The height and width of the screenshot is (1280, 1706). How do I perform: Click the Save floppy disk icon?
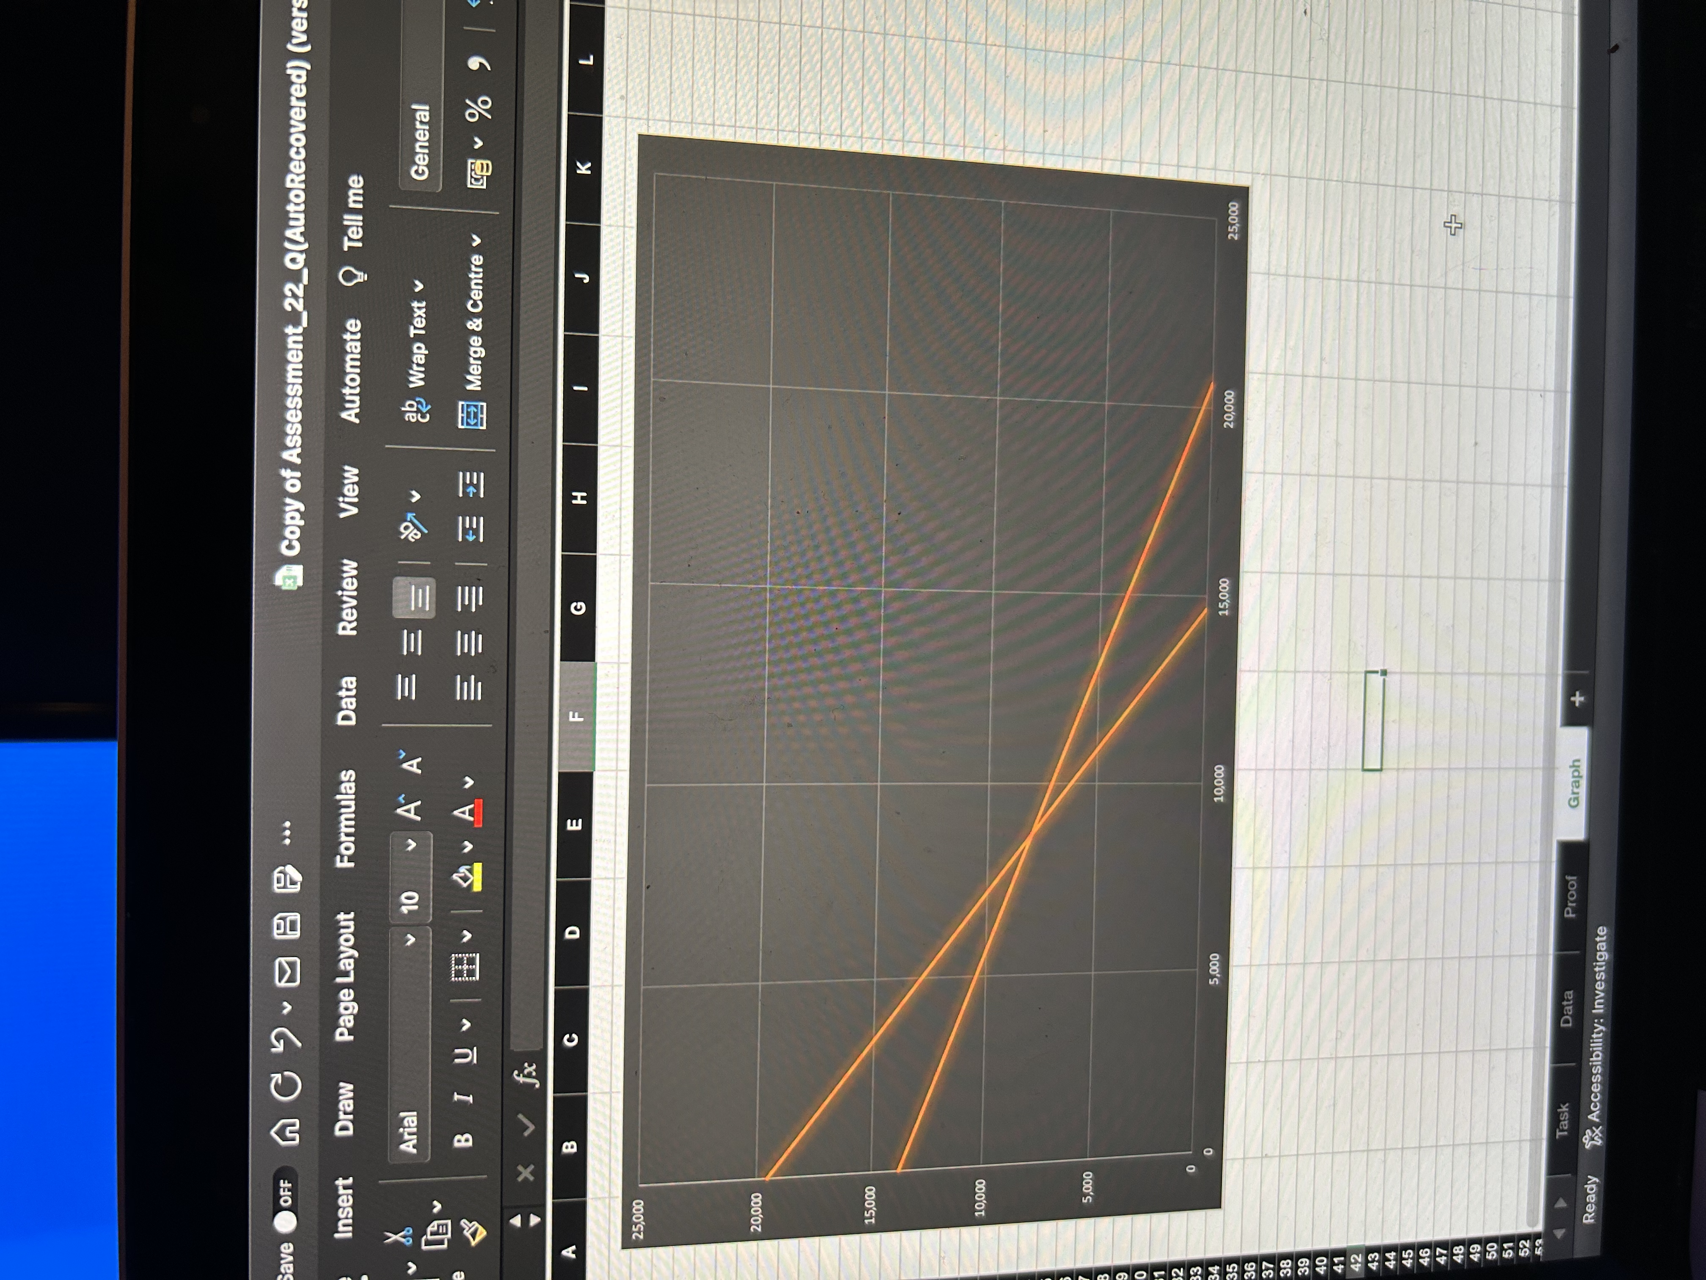point(287,927)
